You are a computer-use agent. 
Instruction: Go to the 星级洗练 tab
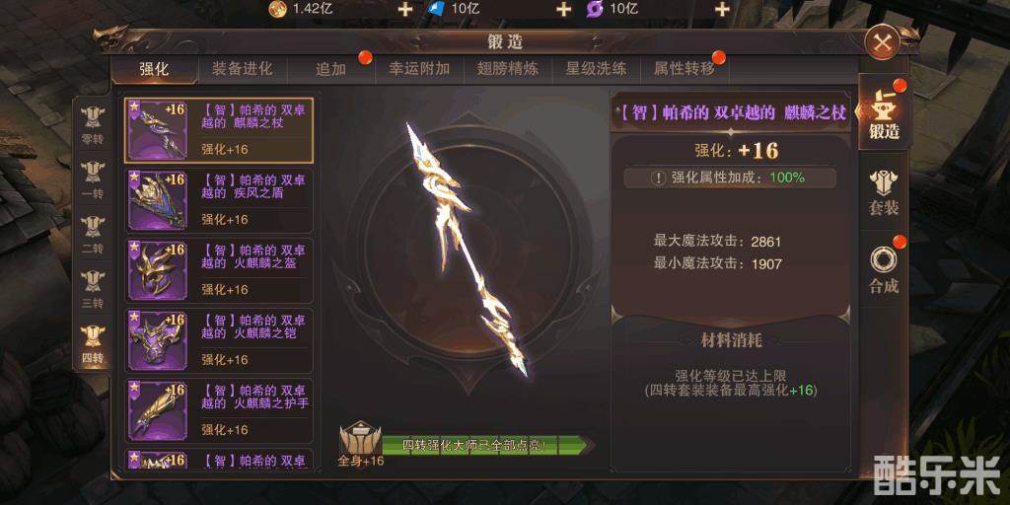[596, 70]
